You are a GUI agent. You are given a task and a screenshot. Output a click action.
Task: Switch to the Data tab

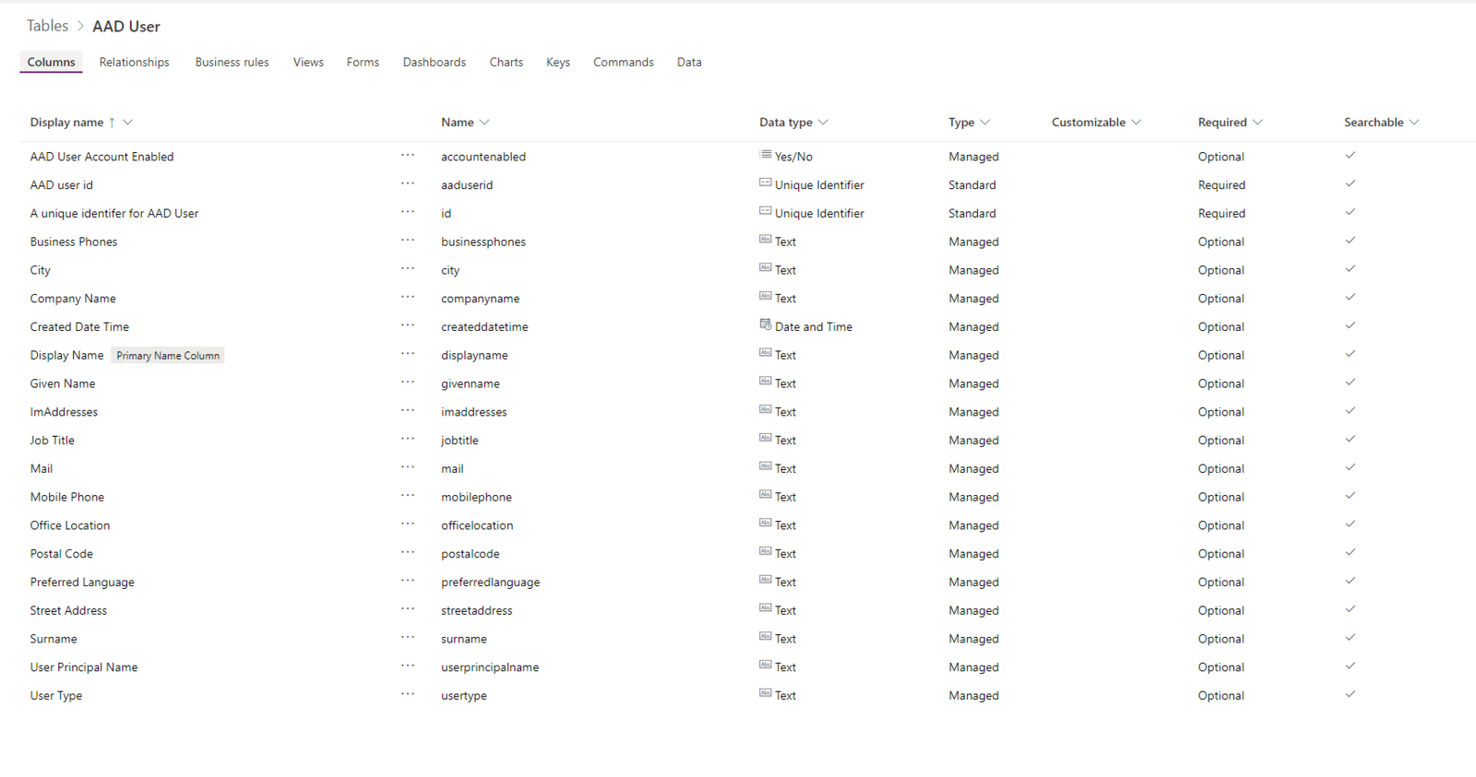pos(689,62)
